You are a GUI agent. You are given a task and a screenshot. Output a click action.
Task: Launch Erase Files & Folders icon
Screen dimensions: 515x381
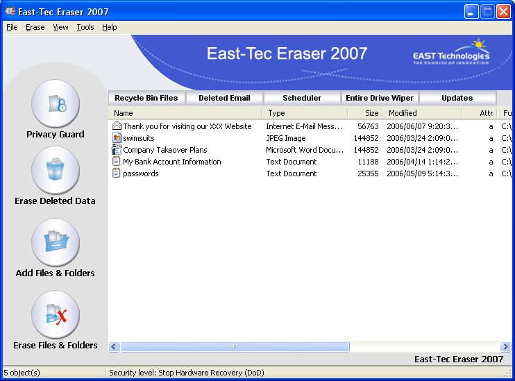tap(56, 314)
